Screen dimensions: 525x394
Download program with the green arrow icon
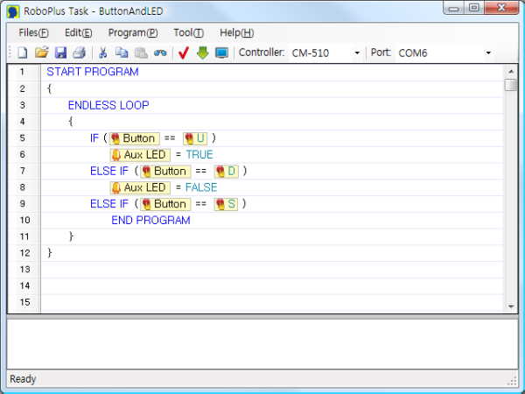tap(202, 53)
